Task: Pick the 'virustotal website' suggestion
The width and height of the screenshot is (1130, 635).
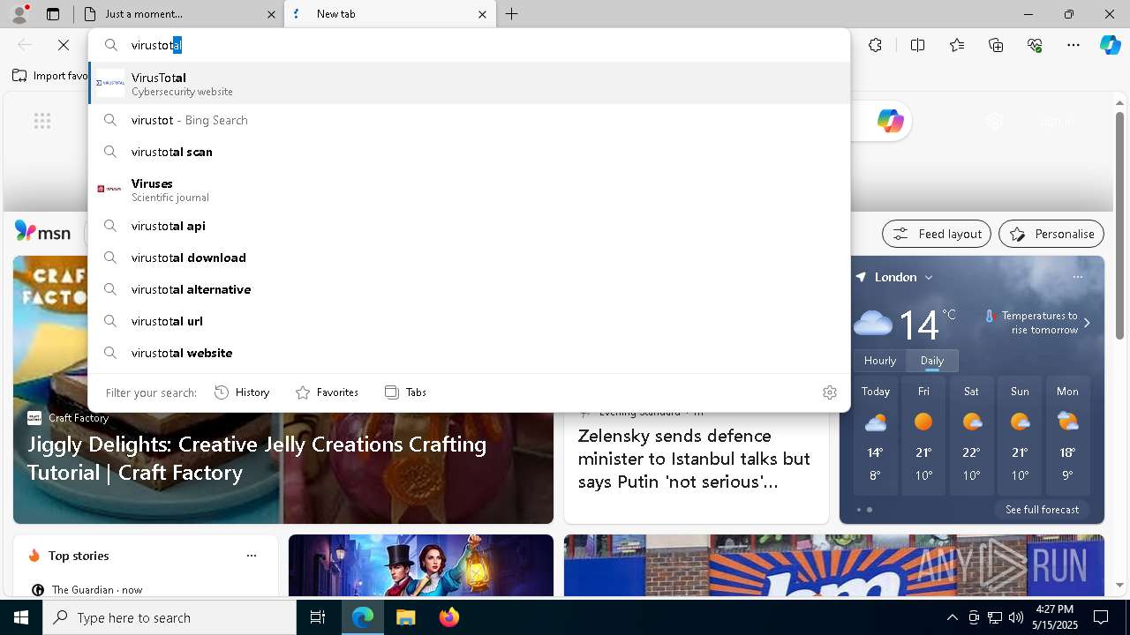Action: [x=469, y=353]
